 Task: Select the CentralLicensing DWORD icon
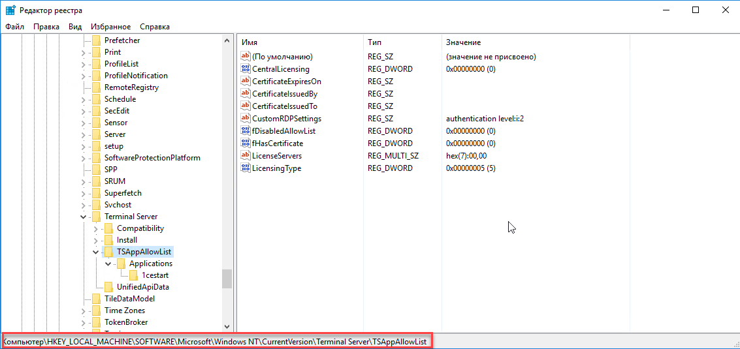coord(246,69)
